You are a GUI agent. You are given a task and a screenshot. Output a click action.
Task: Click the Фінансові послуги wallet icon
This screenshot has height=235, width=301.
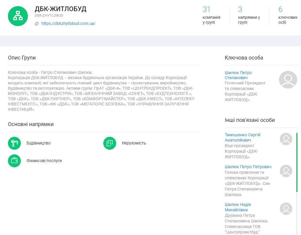tap(14, 161)
